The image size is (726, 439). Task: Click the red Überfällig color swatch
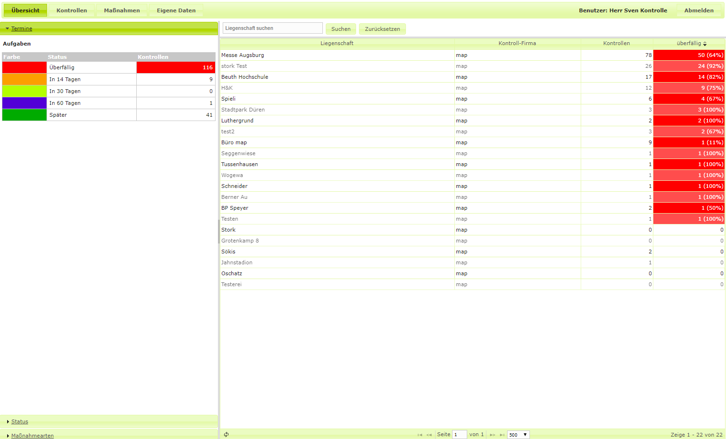[24, 67]
